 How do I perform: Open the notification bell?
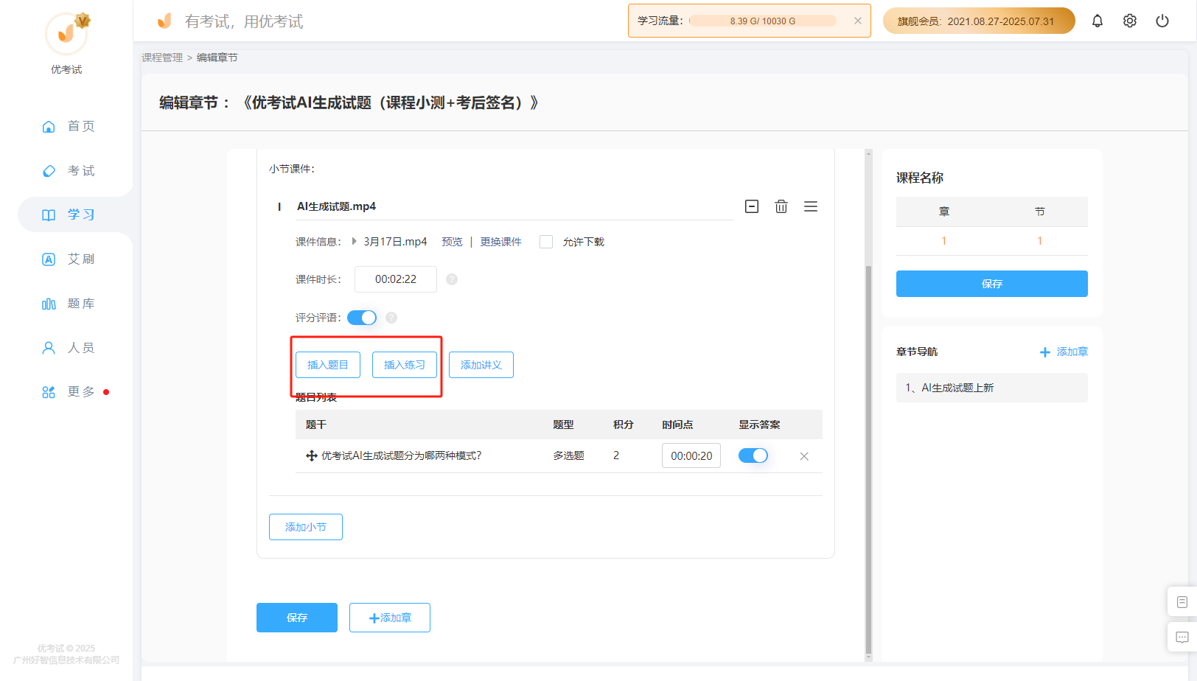[1097, 21]
